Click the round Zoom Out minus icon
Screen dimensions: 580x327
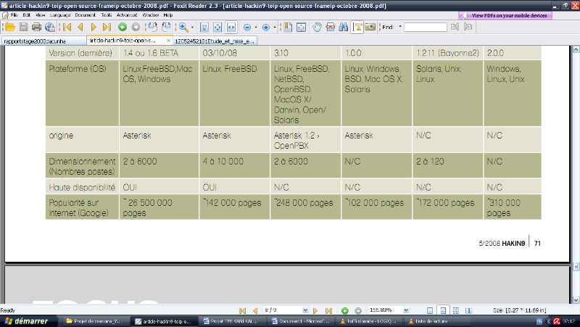[247, 28]
